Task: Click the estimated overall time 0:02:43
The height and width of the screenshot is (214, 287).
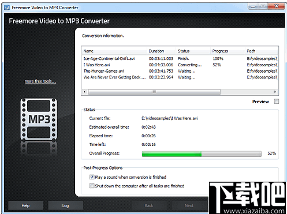Action: click(148, 127)
